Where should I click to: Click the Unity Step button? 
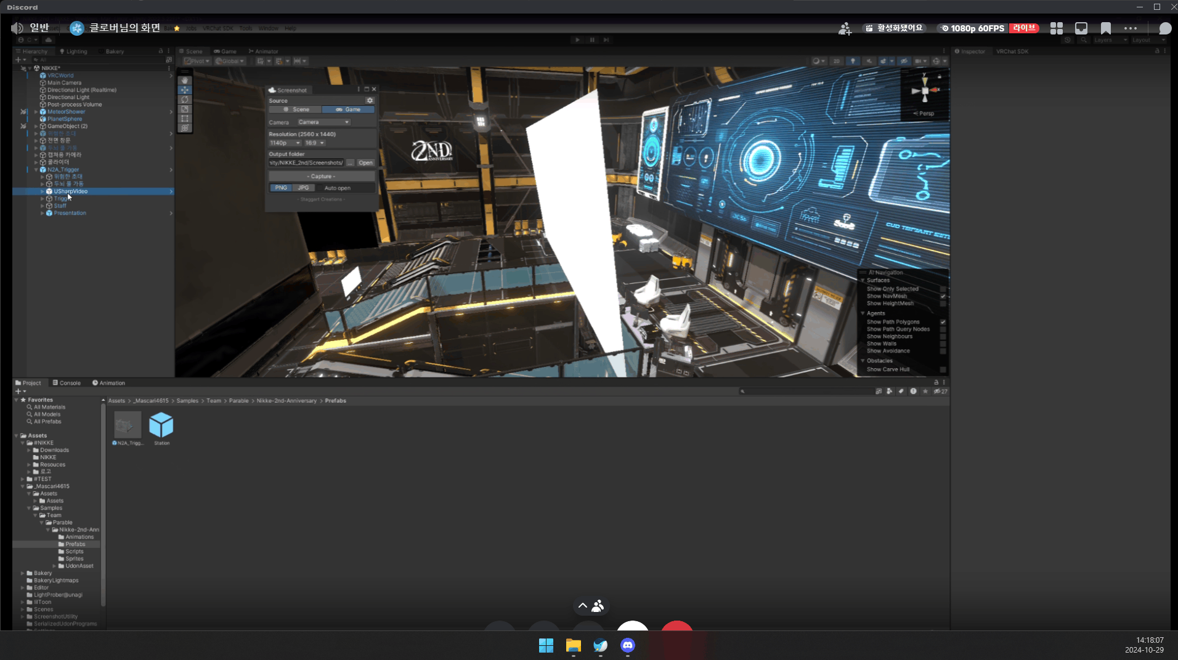coord(606,40)
